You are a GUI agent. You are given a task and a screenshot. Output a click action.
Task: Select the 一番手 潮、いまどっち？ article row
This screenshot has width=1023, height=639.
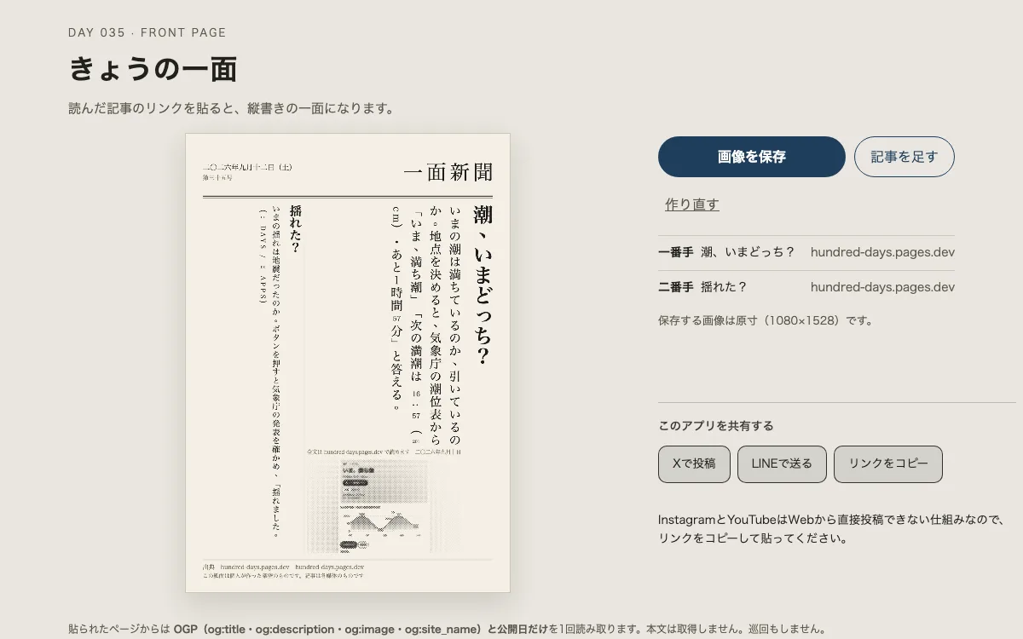pos(806,252)
